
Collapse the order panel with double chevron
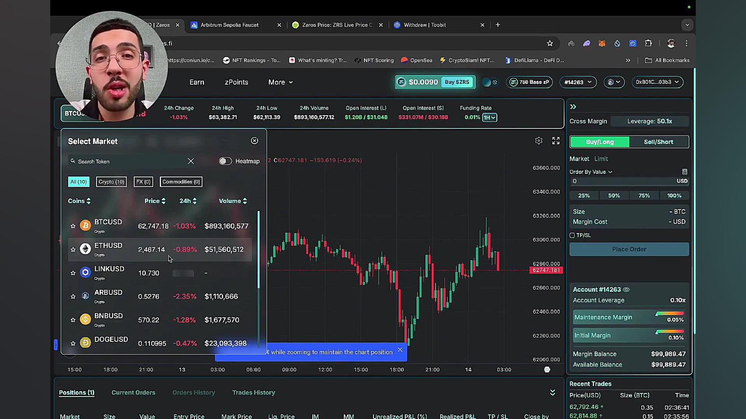[573, 107]
